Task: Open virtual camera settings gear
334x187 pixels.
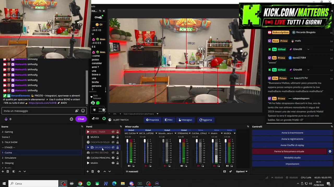Action: coord(330,151)
